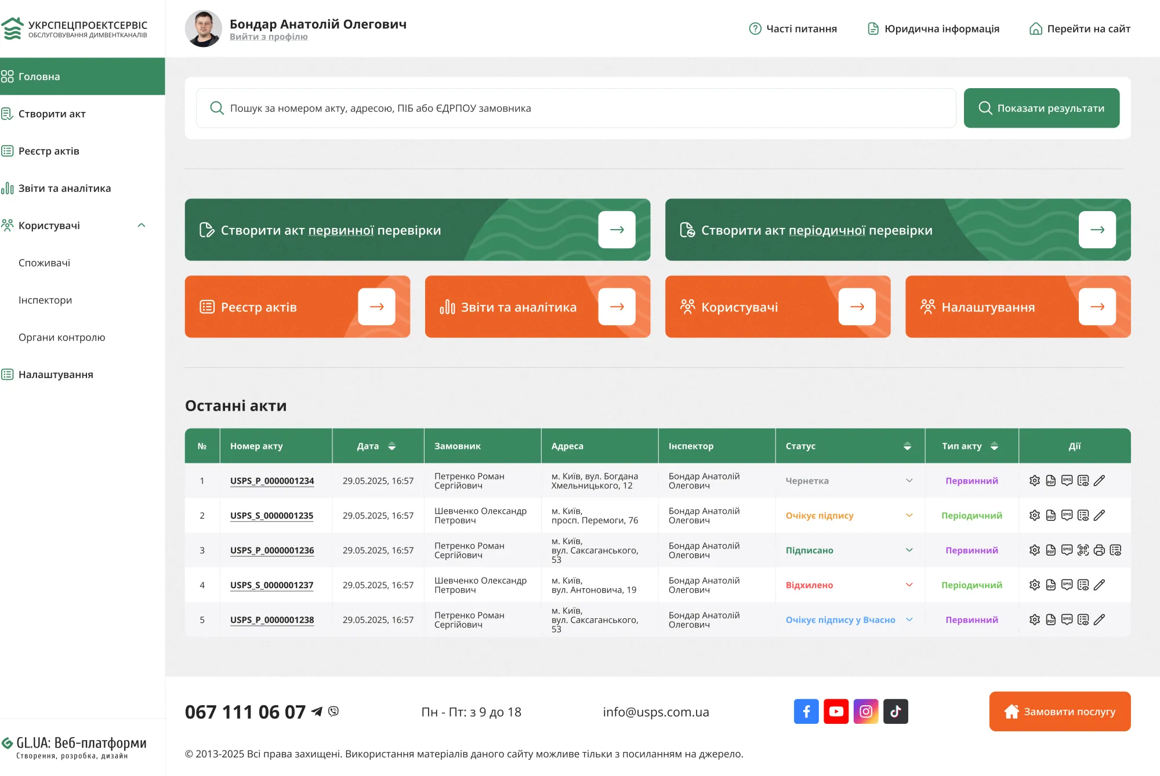Sort table by Статус column
The width and height of the screenshot is (1160, 776).
(x=907, y=446)
